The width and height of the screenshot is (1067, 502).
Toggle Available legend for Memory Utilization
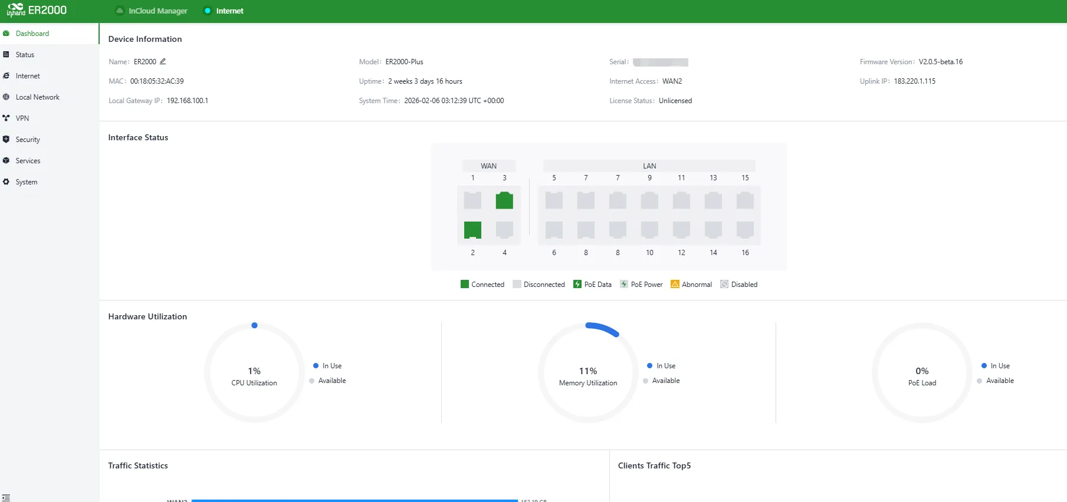pyautogui.click(x=661, y=381)
